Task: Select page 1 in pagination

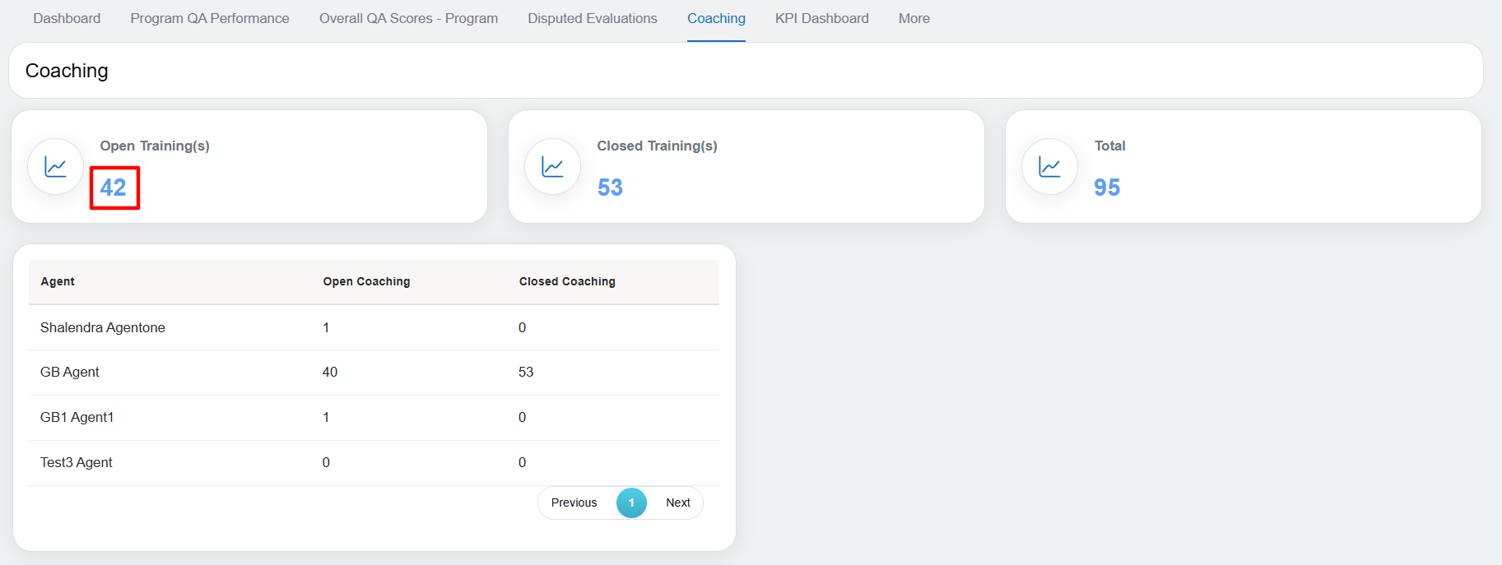Action: 631,502
